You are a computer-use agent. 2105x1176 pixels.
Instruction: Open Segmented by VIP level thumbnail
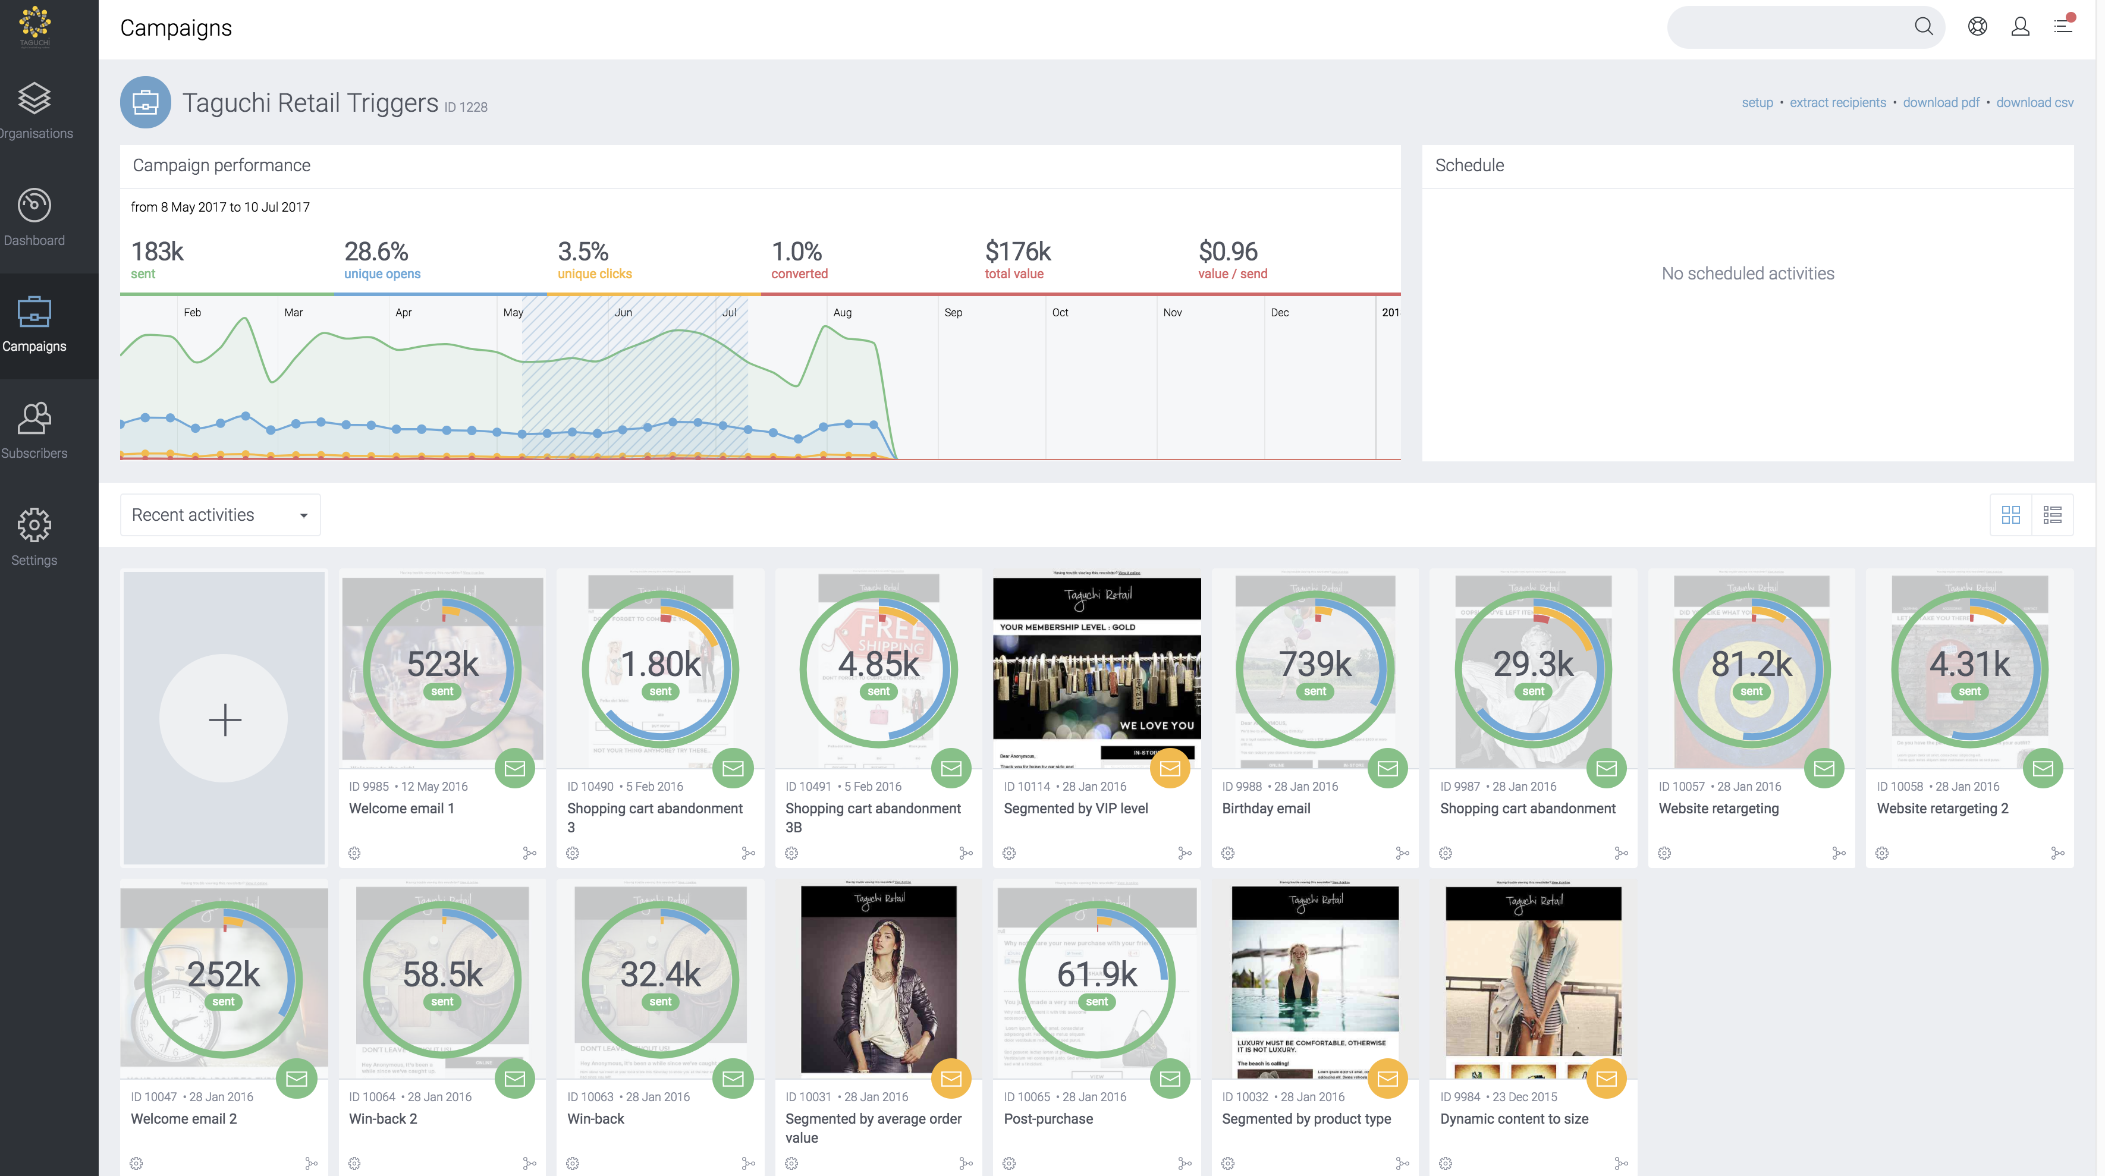click(1097, 670)
